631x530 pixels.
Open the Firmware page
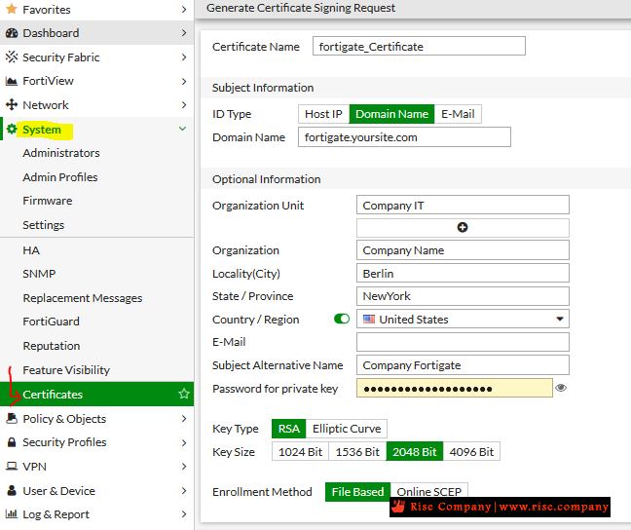click(48, 201)
